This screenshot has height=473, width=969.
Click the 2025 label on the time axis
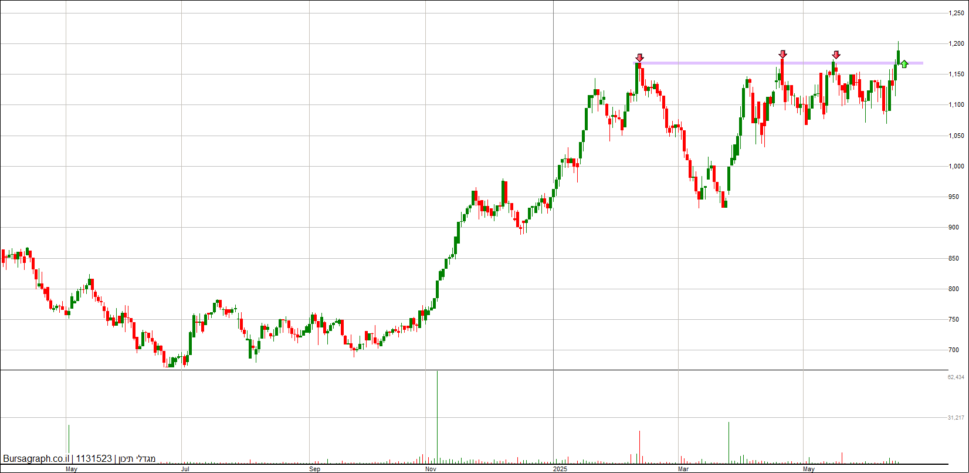[560, 469]
